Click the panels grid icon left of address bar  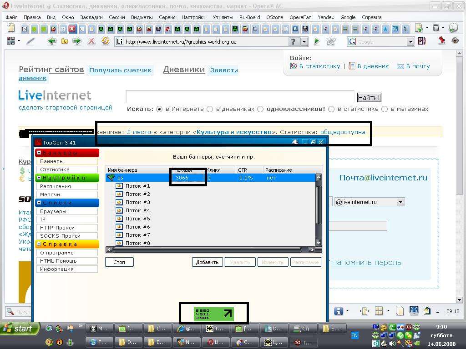click(x=11, y=41)
